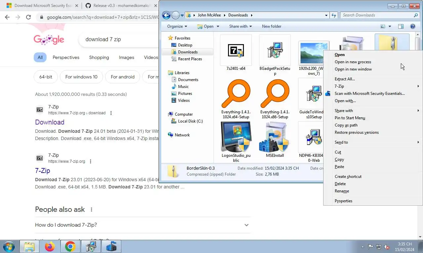
Task: Expand How do I download 7-Zip? question
Action: pos(143,225)
